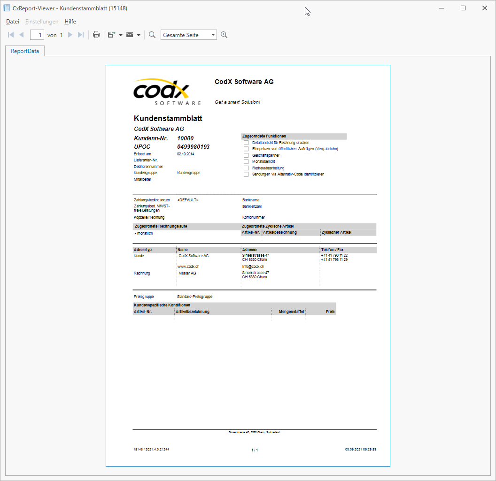
Task: Check the Geschäftspartner option
Action: [x=246, y=155]
